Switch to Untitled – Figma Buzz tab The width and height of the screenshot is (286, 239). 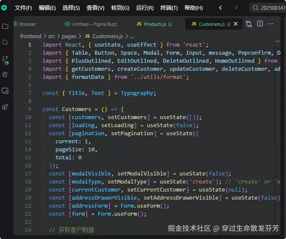[x=91, y=24]
